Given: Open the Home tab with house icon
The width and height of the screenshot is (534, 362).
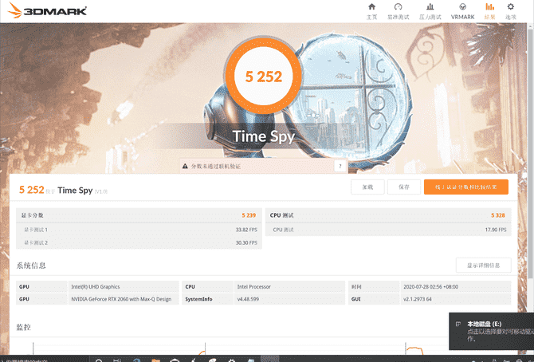Looking at the screenshot, I should 371,11.
